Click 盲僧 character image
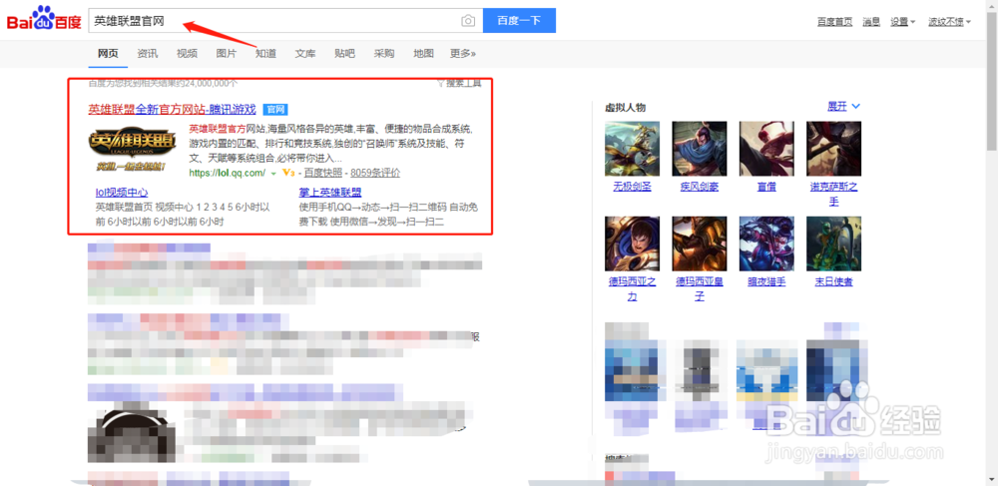The width and height of the screenshot is (998, 486). click(x=766, y=149)
